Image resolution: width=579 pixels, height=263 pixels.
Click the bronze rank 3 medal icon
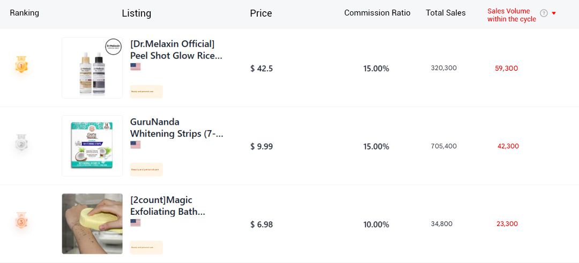click(x=21, y=221)
